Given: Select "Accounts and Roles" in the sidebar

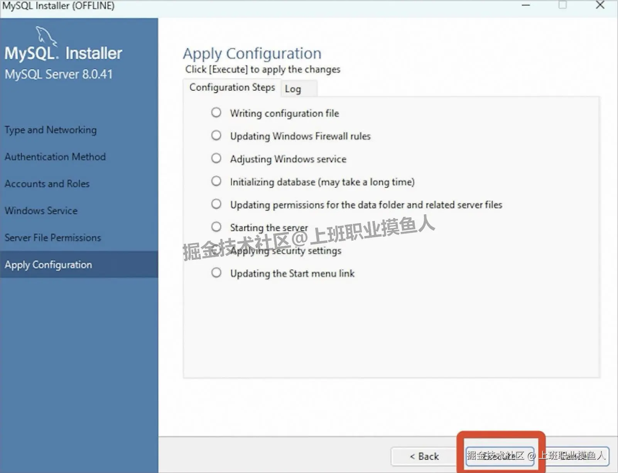Looking at the screenshot, I should click(47, 183).
